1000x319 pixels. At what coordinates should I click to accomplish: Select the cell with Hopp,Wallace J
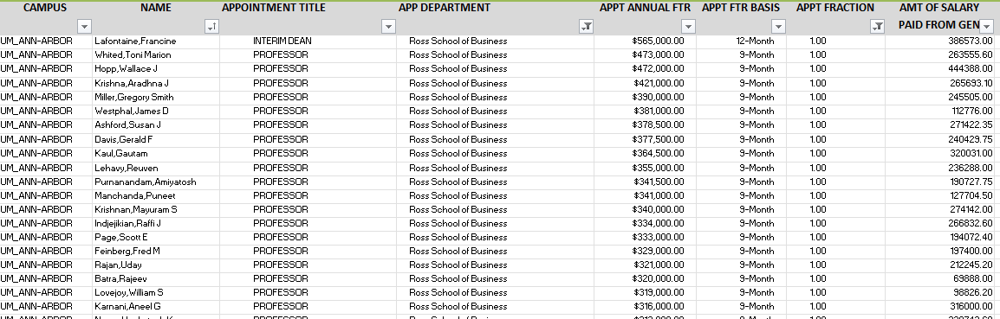[156, 69]
